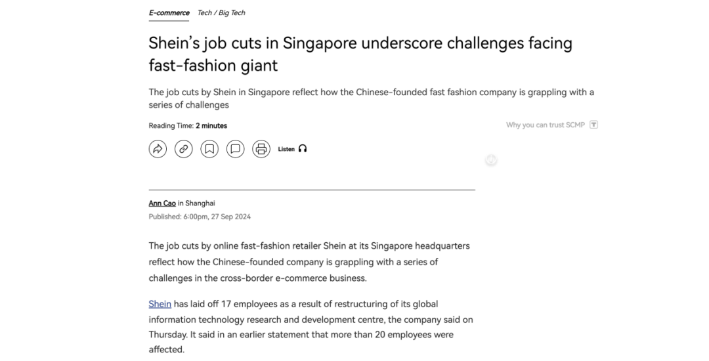The height and width of the screenshot is (361, 709).
Task: Open the comments speech bubble icon
Action: point(235,149)
